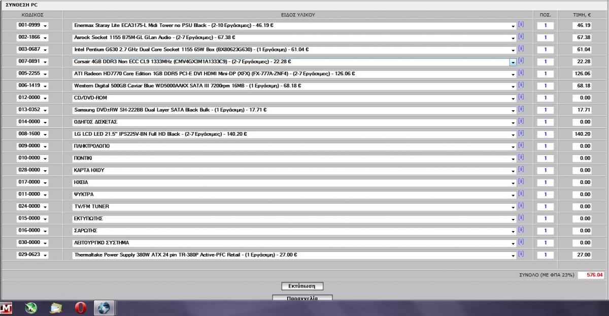Open info icon for ΣΑΡΩΤΗΣ row

pos(521,230)
